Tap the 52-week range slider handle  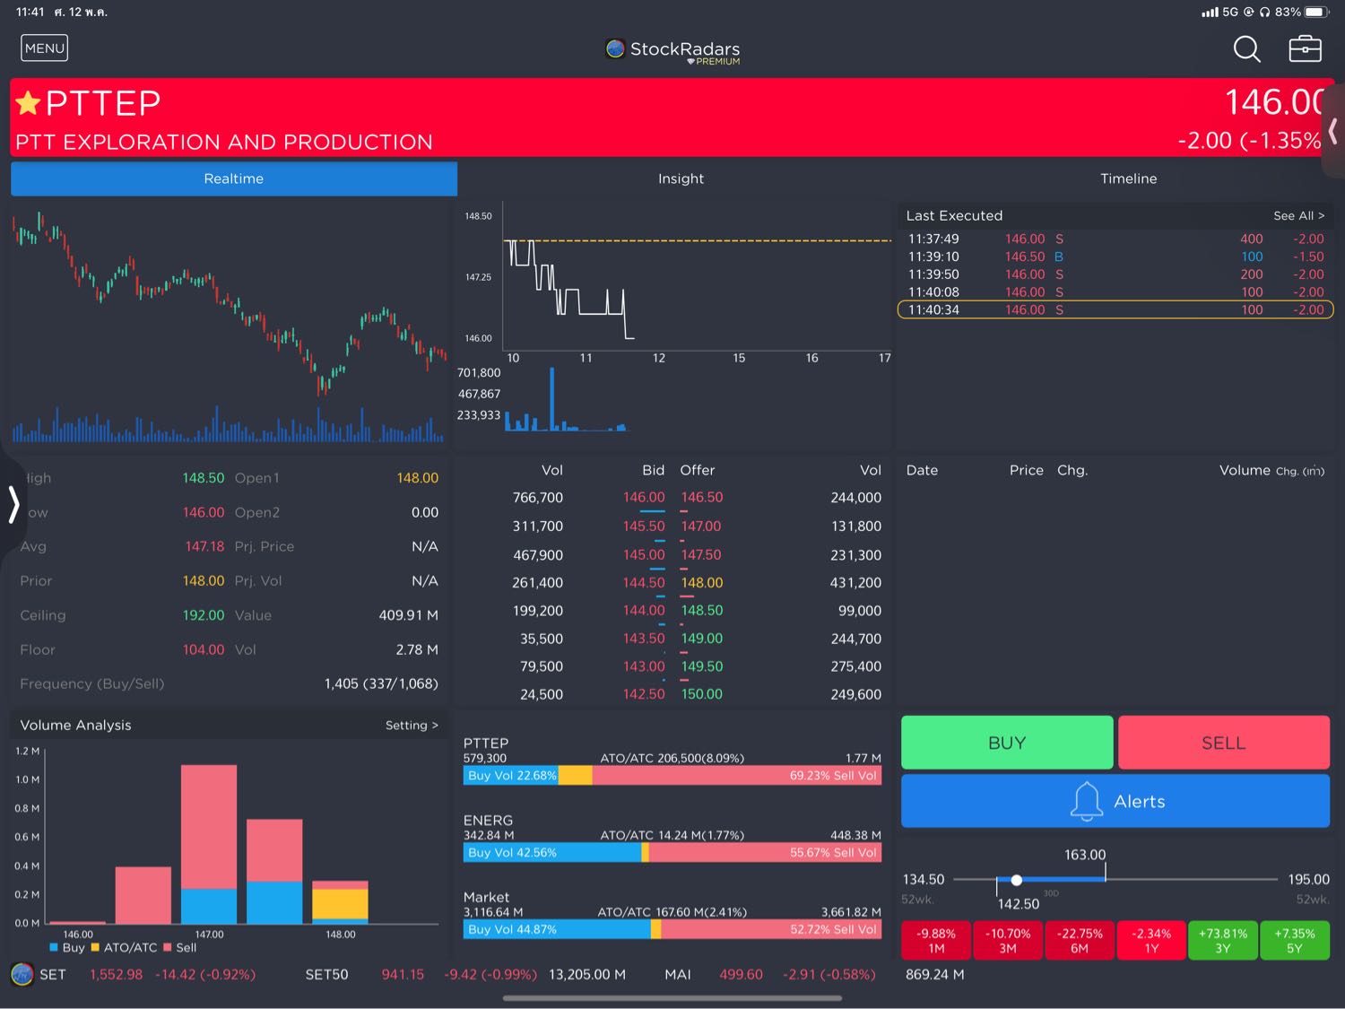[x=1016, y=880]
